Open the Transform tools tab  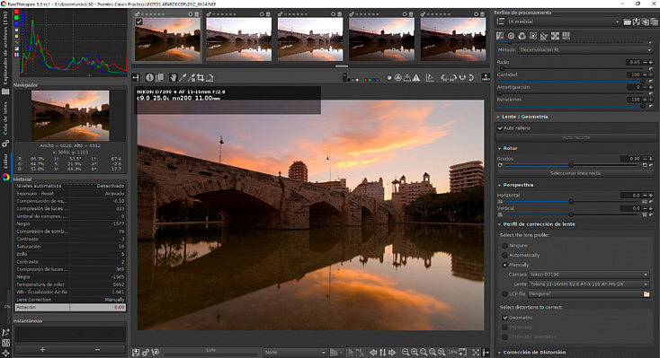pyautogui.click(x=544, y=36)
